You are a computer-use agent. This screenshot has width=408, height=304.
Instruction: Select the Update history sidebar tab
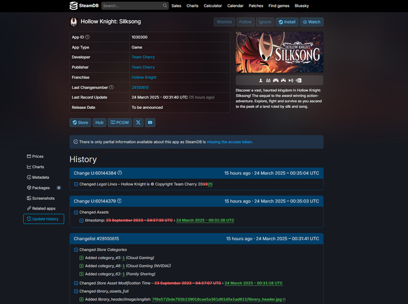coord(44,219)
